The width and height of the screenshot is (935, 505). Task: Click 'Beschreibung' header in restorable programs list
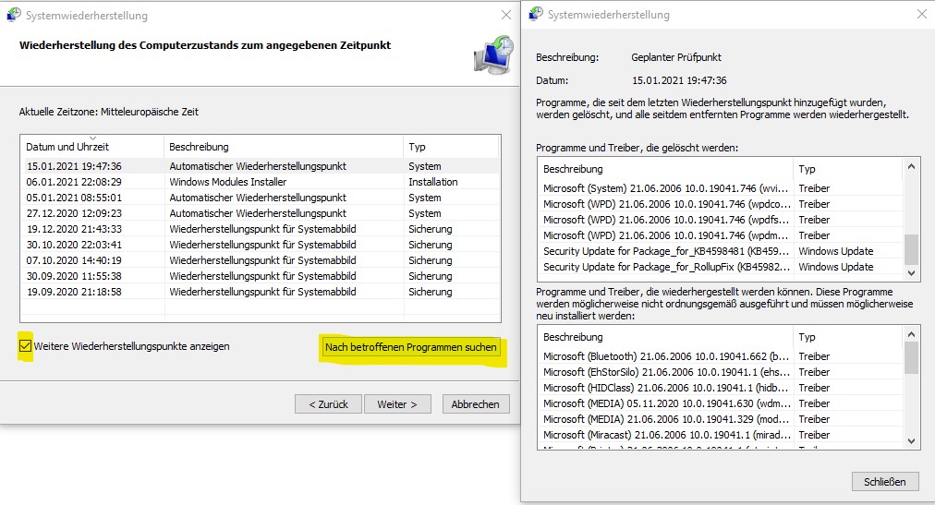(665, 336)
